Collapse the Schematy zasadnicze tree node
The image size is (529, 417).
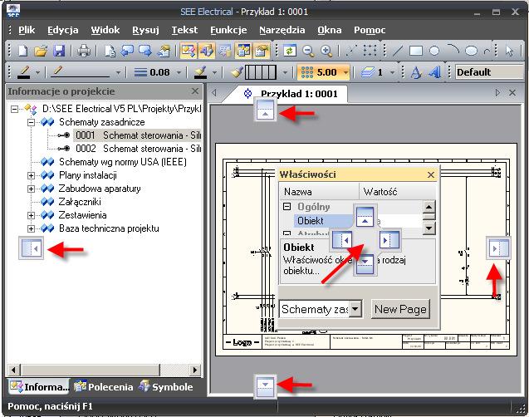pos(31,122)
